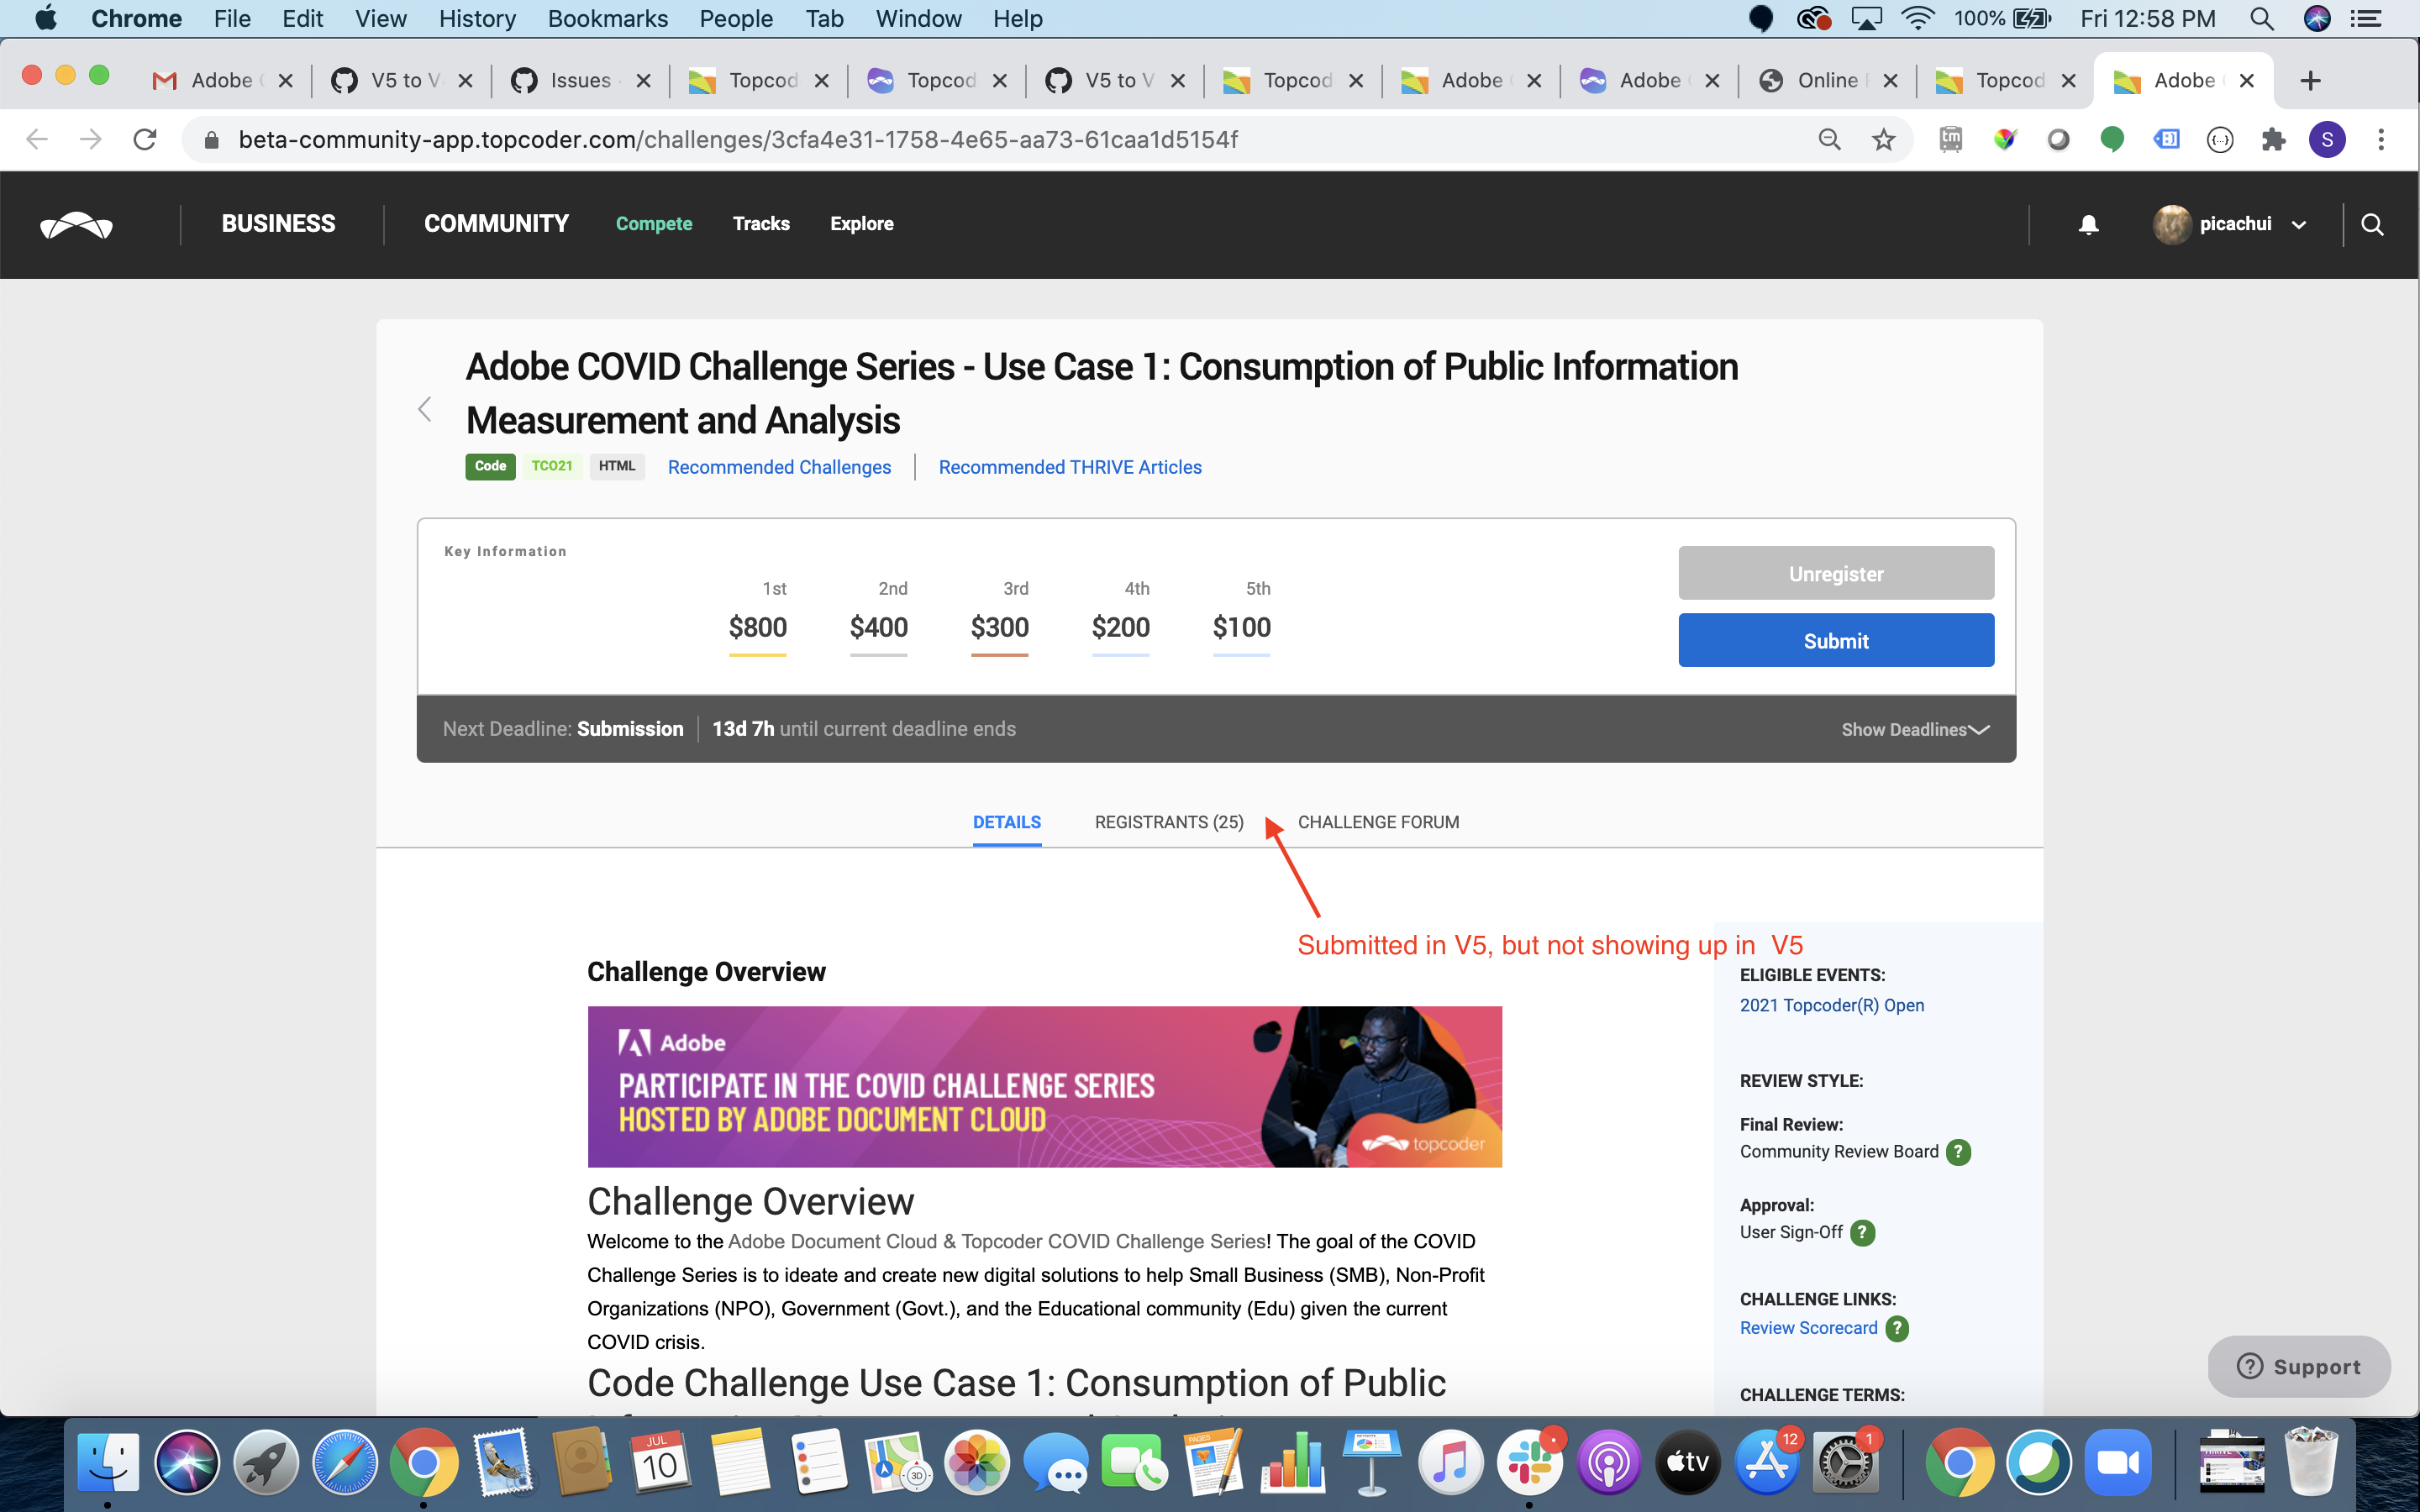Click the Review Scorecard help icon
This screenshot has height=1512, width=2420.
click(x=1897, y=1328)
